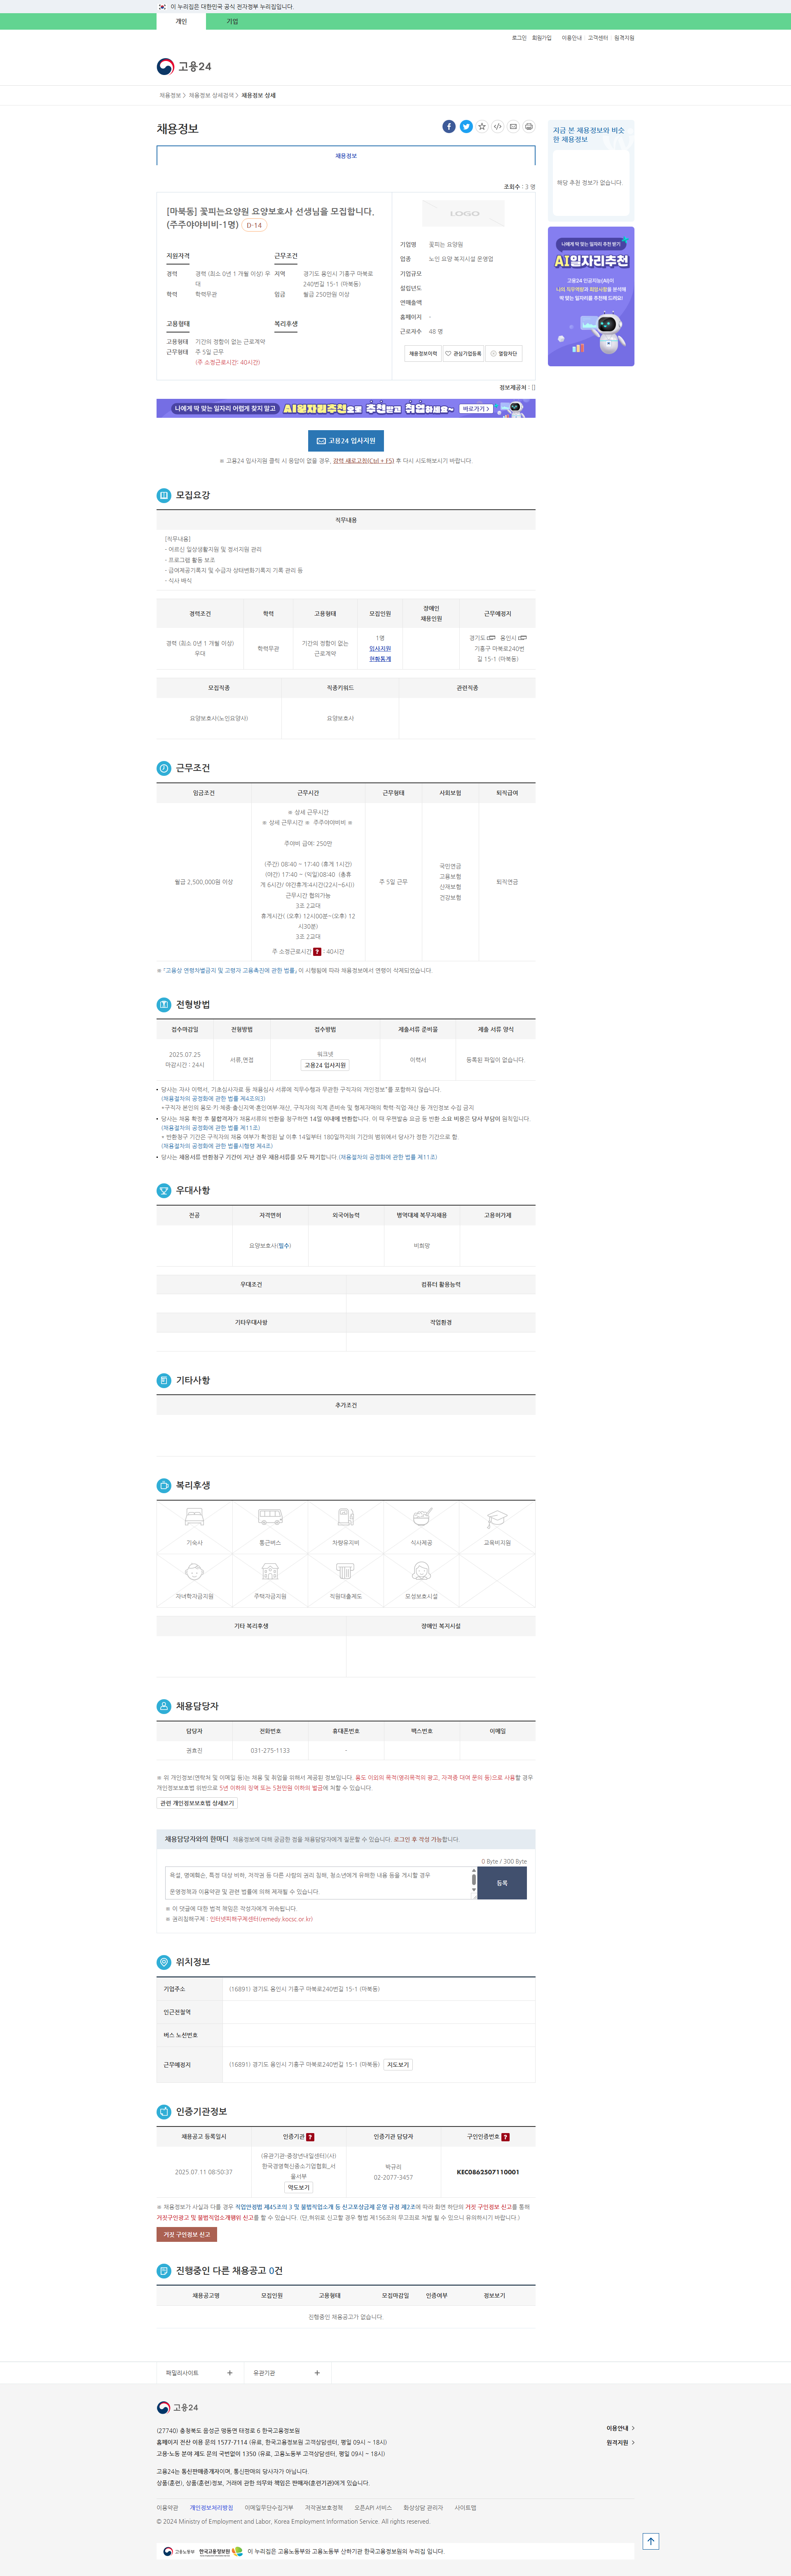Open 고객센터 in top menu
791x2576 pixels.
pos(598,38)
